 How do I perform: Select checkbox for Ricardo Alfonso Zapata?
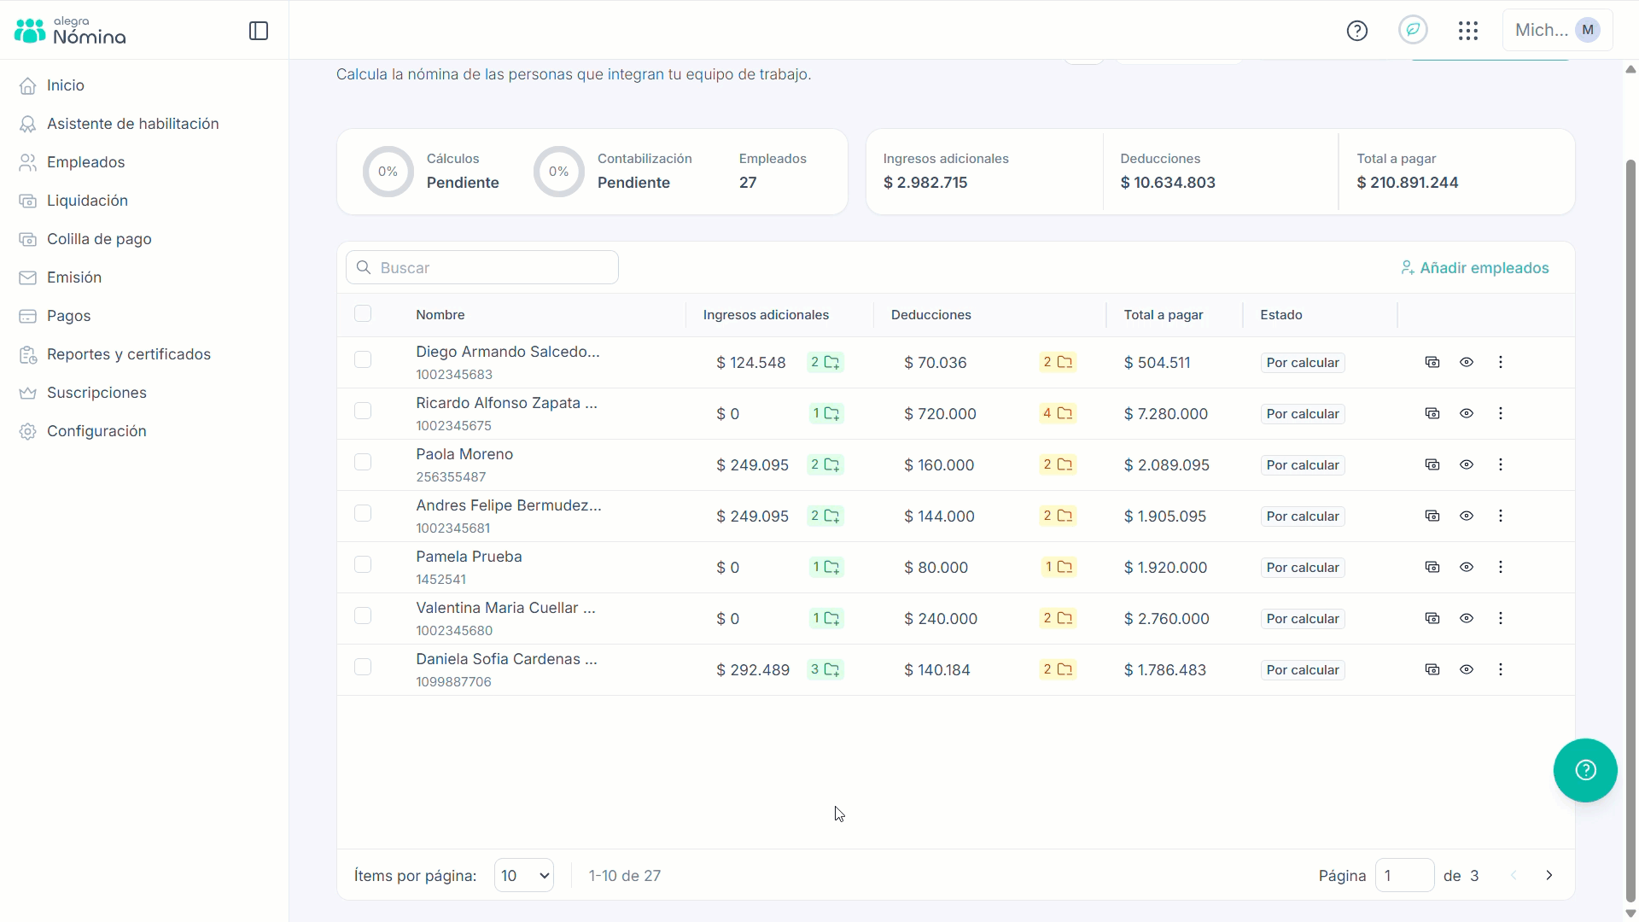click(363, 411)
